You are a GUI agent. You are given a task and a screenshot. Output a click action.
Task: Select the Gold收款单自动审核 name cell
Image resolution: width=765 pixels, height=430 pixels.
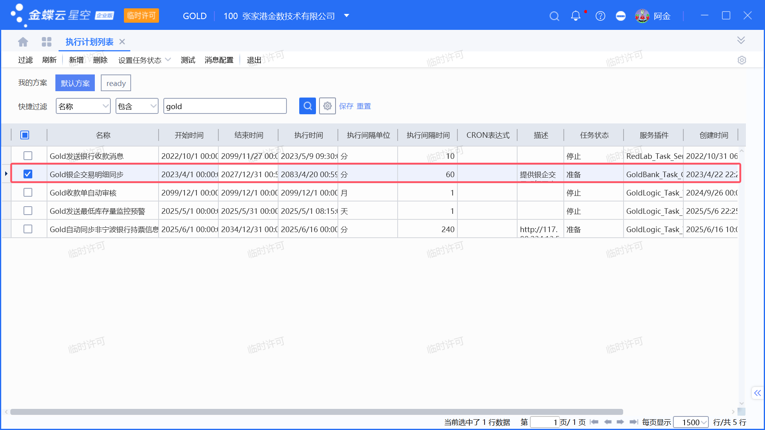coord(103,193)
